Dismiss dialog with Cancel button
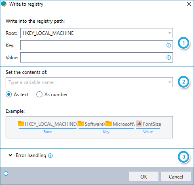The width and height of the screenshot is (194, 185). (x=176, y=176)
